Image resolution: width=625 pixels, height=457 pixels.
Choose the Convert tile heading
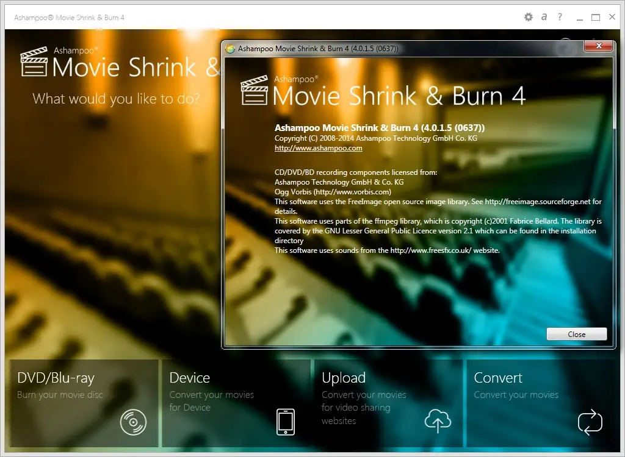coord(498,377)
